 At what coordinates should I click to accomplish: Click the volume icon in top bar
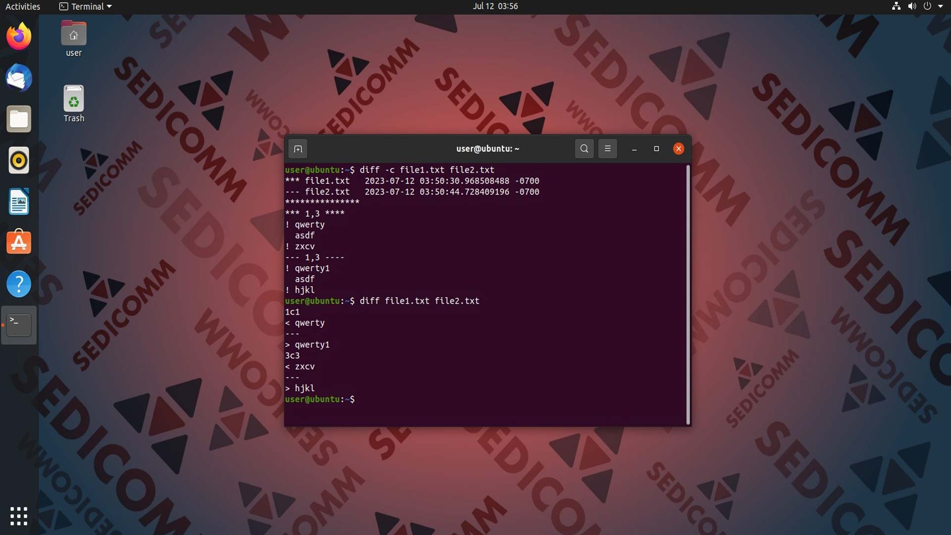[912, 6]
